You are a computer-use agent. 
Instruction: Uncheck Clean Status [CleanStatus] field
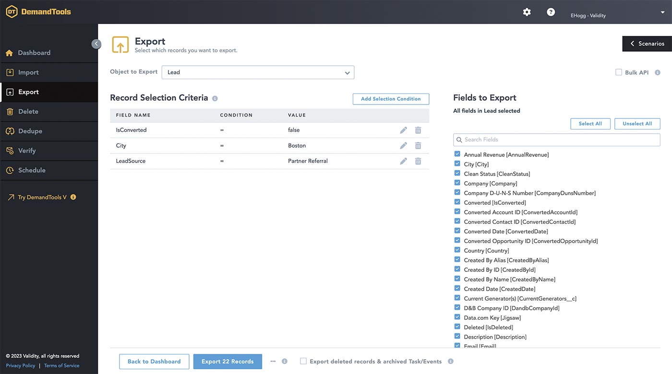coord(457,174)
